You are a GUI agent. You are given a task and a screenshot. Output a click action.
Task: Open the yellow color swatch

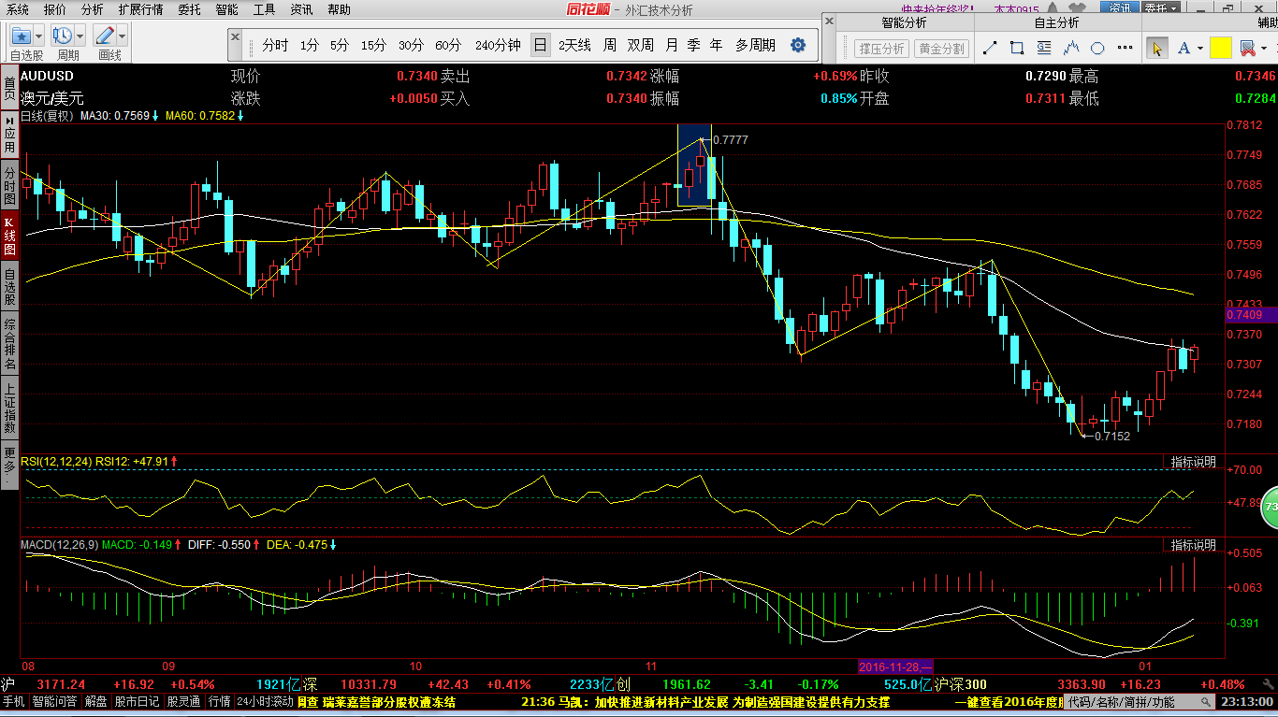tap(1220, 48)
